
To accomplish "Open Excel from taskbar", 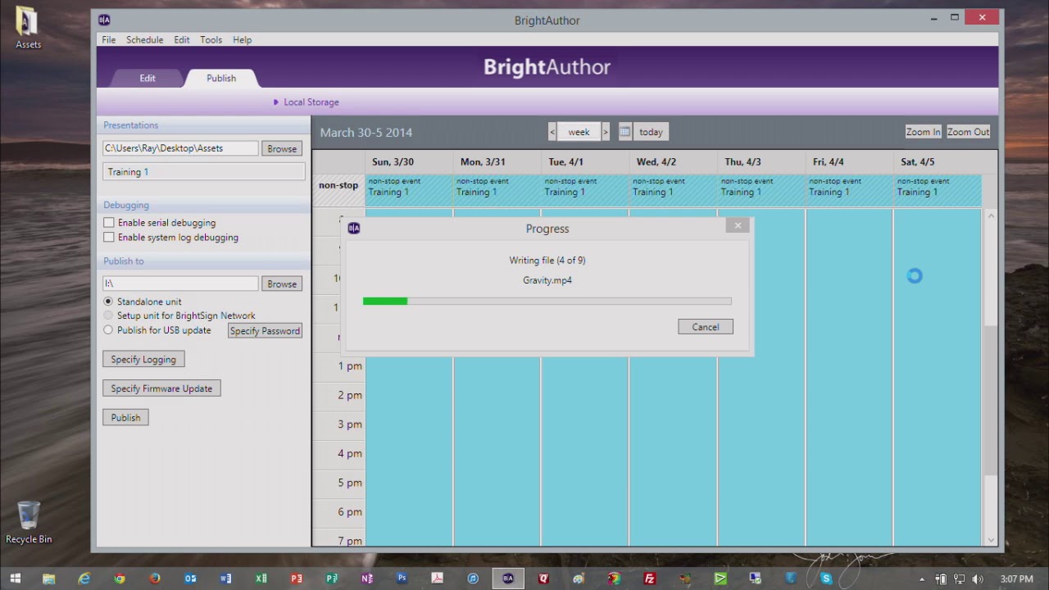I will (x=261, y=579).
